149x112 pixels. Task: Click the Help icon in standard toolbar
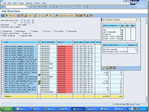coord(84,7)
